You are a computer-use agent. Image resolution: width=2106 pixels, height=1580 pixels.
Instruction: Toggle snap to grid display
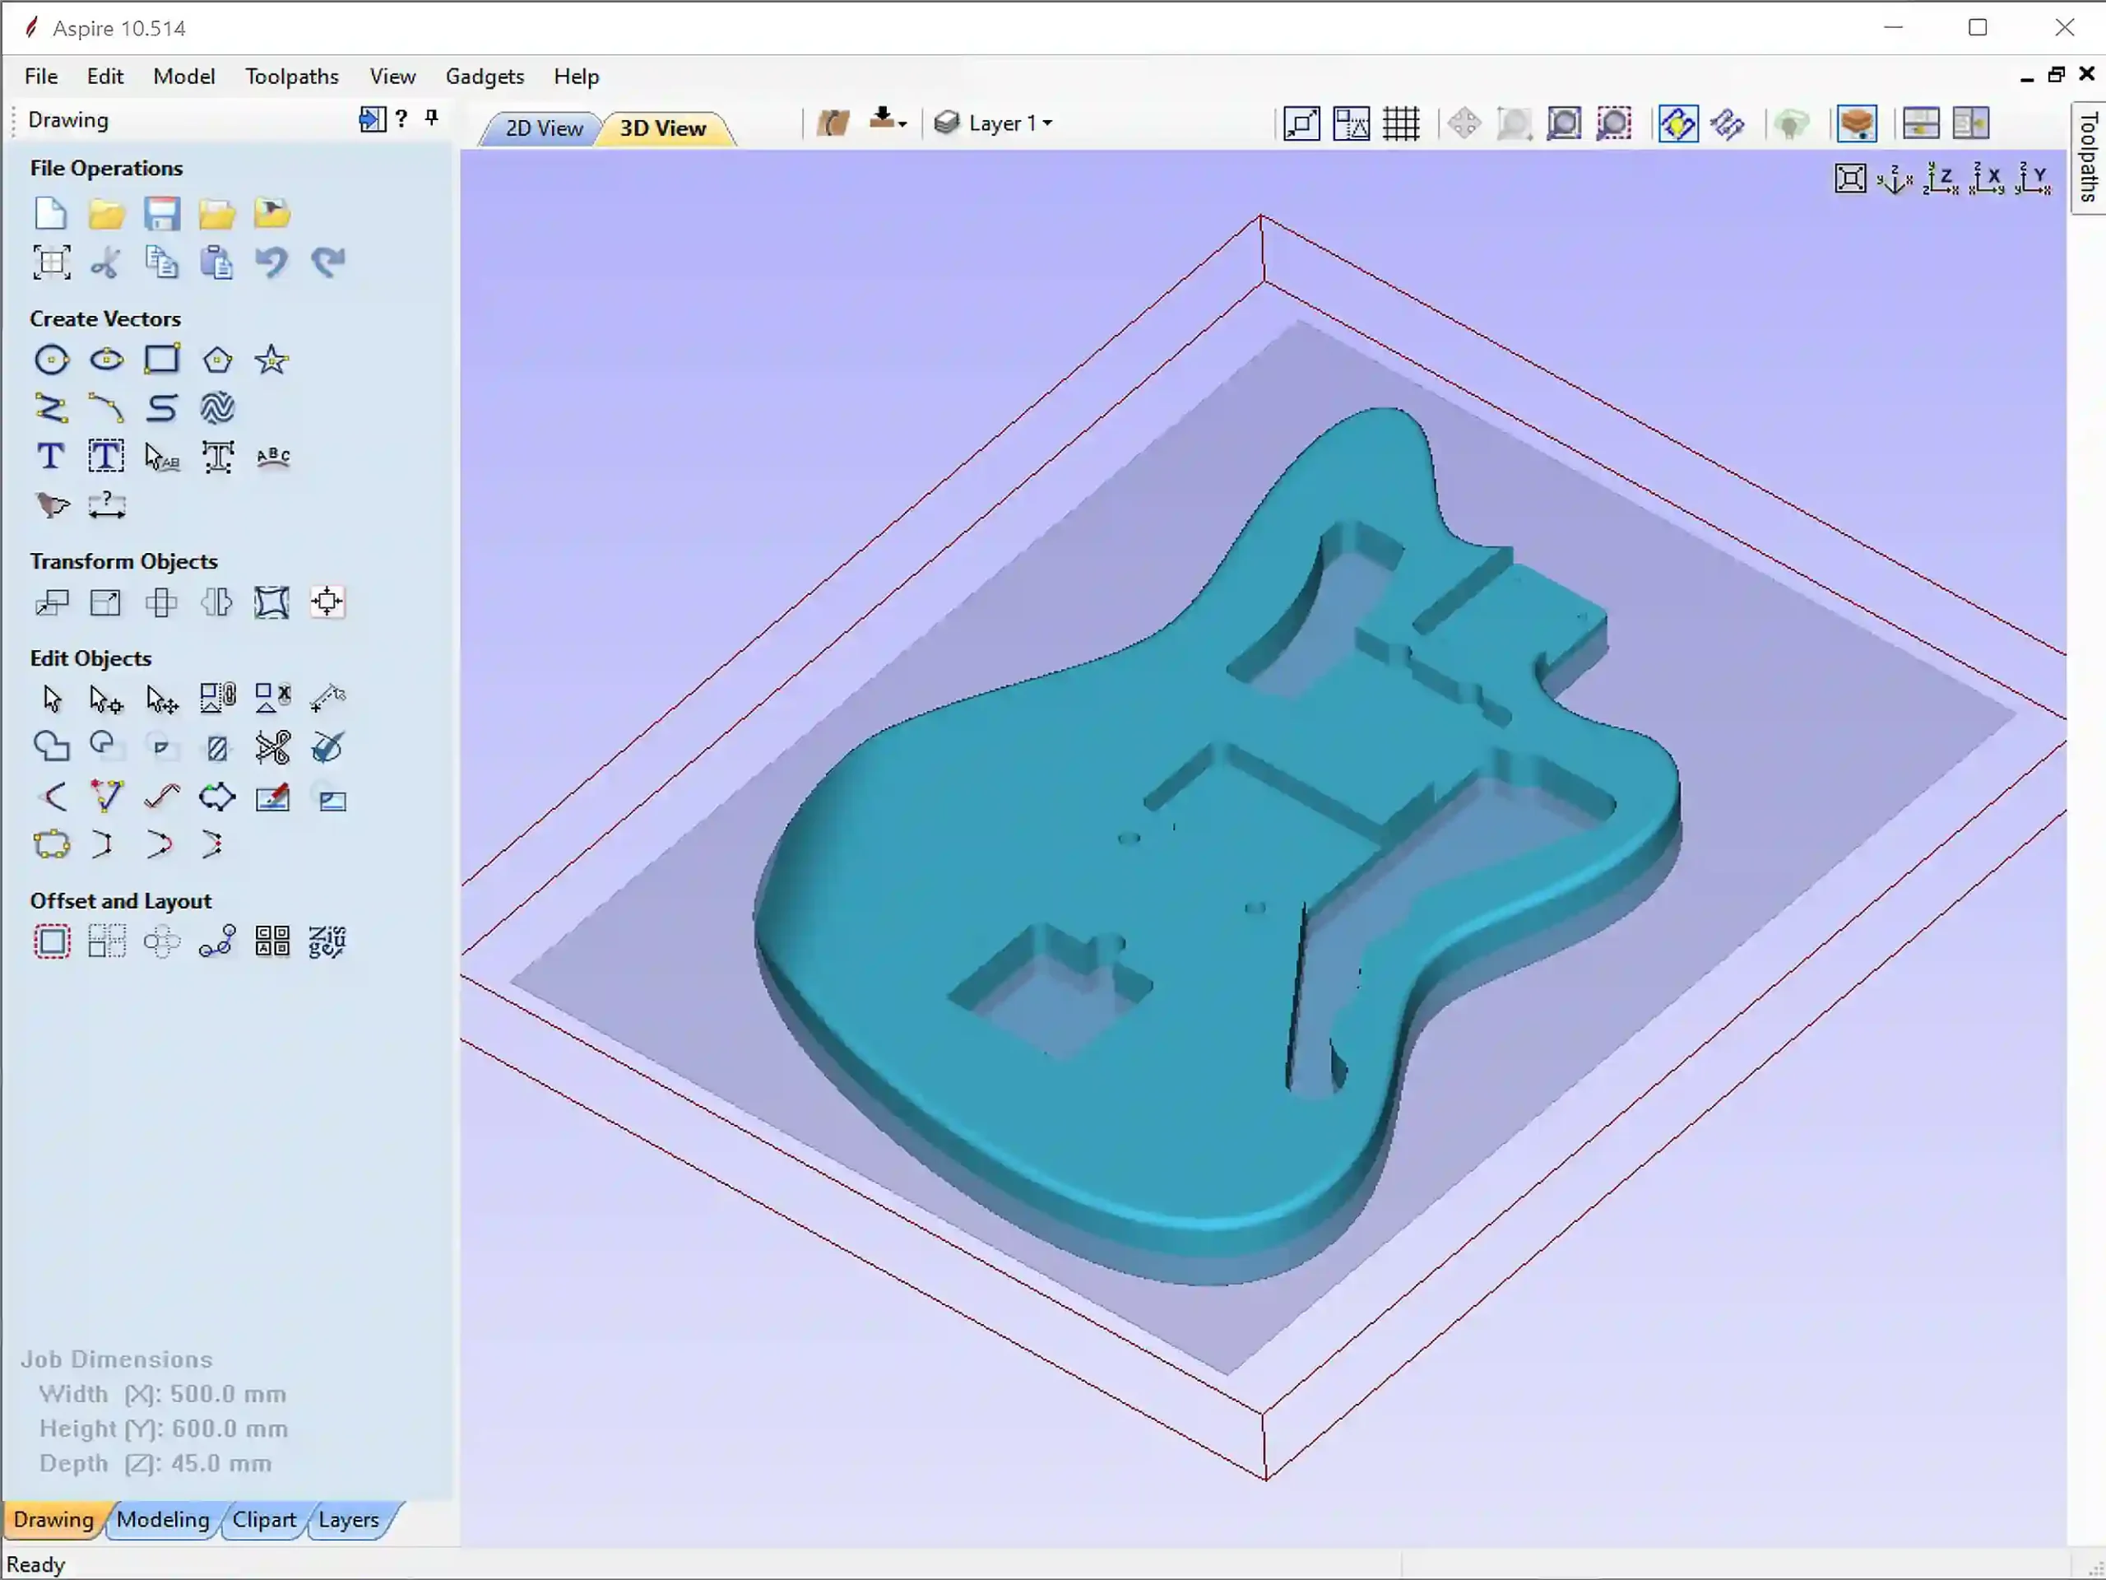pos(1402,123)
